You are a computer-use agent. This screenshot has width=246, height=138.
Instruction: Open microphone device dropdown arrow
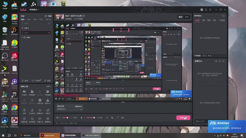point(84,118)
